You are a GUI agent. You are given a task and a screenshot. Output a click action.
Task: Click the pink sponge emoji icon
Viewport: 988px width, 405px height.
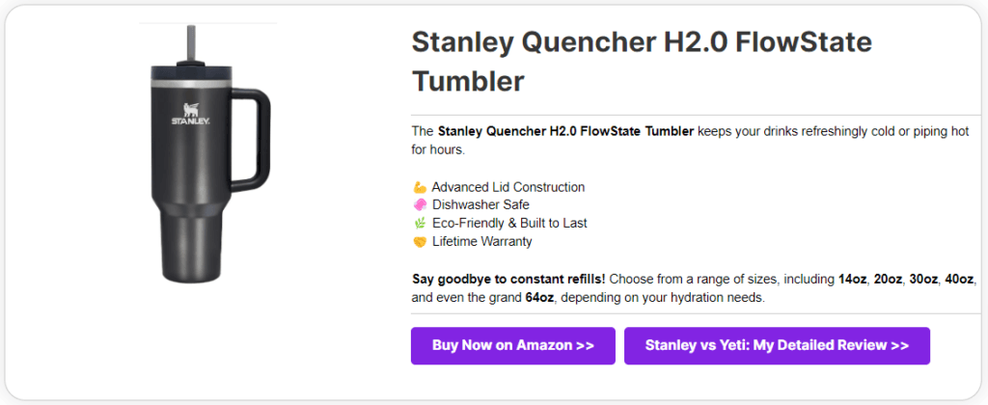click(418, 204)
